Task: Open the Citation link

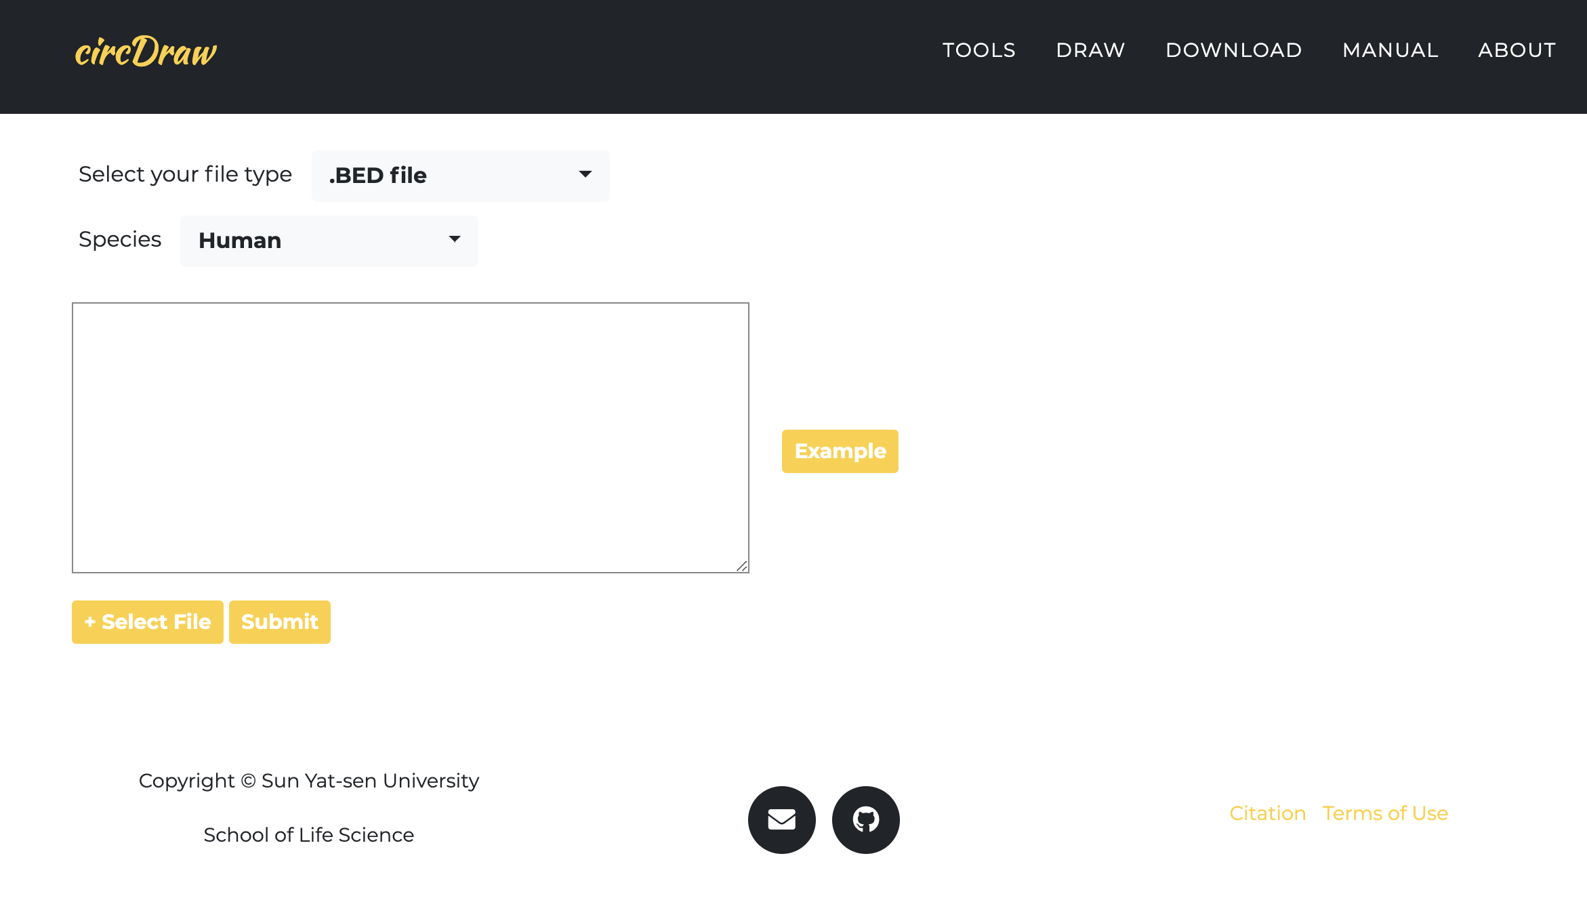Action: tap(1267, 813)
